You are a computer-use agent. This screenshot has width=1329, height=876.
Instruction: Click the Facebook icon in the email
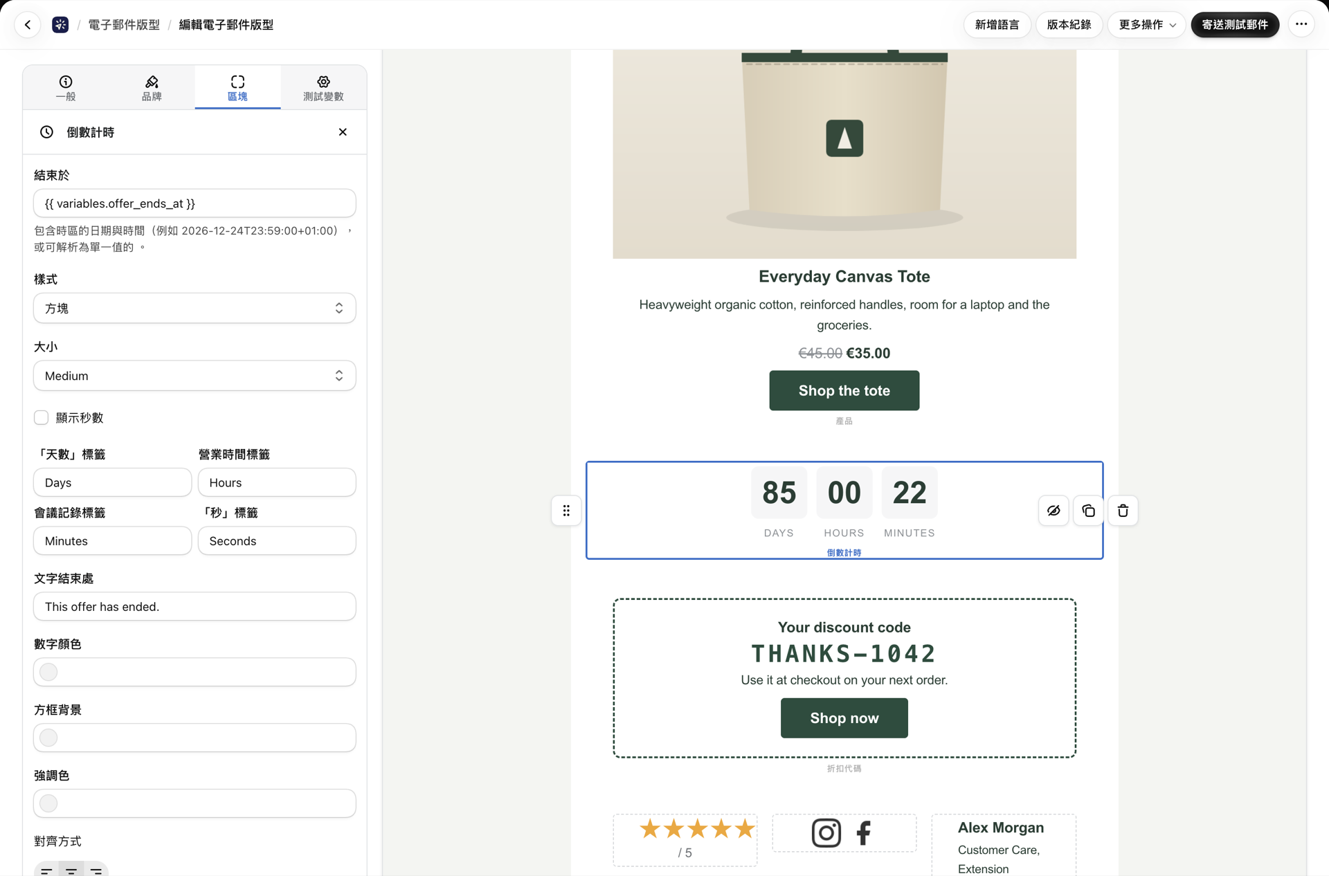pos(863,833)
